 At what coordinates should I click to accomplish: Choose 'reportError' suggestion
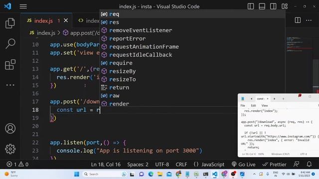click(x=192, y=39)
